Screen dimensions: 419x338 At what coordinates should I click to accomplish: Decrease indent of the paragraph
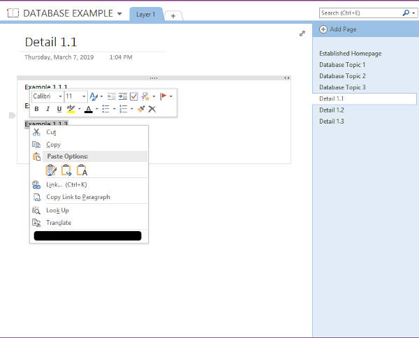click(111, 96)
